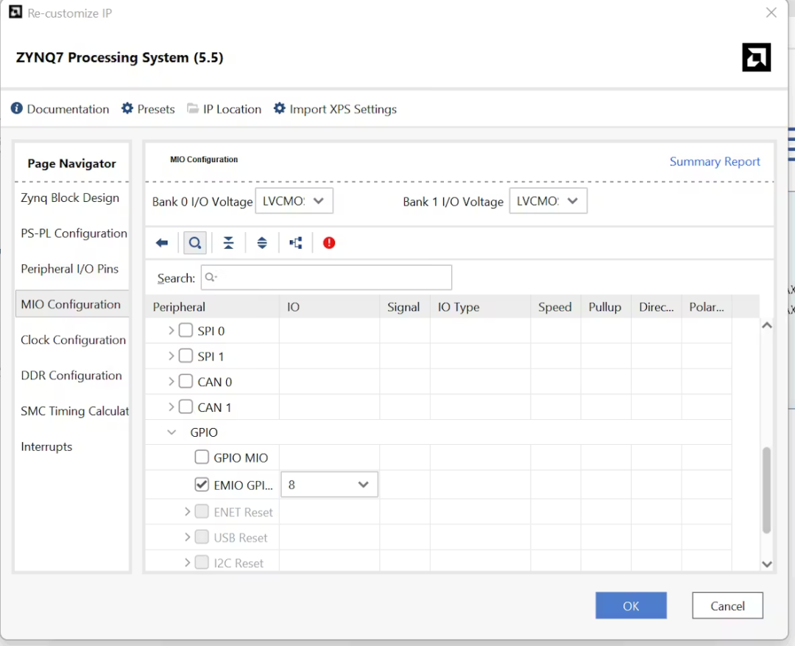Image resolution: width=795 pixels, height=646 pixels.
Task: Expand the SPI 0 row
Action: pyautogui.click(x=172, y=330)
